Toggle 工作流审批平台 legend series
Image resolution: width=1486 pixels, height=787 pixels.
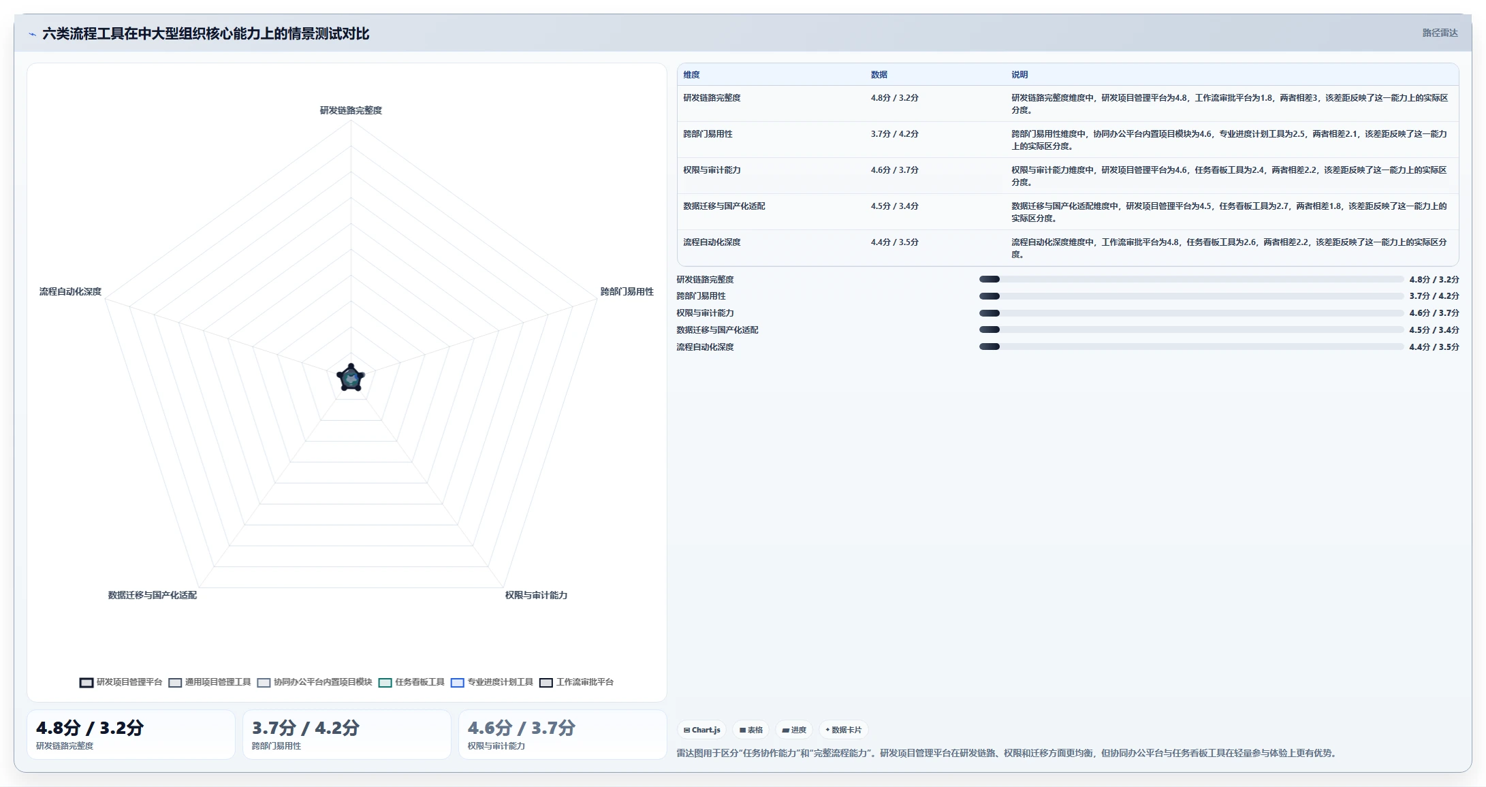[x=577, y=682]
